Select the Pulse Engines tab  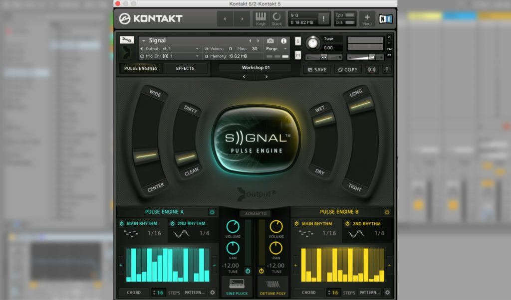point(140,68)
